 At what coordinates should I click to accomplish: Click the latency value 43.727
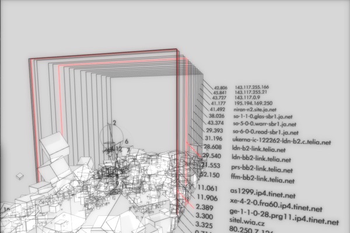pos(219,98)
